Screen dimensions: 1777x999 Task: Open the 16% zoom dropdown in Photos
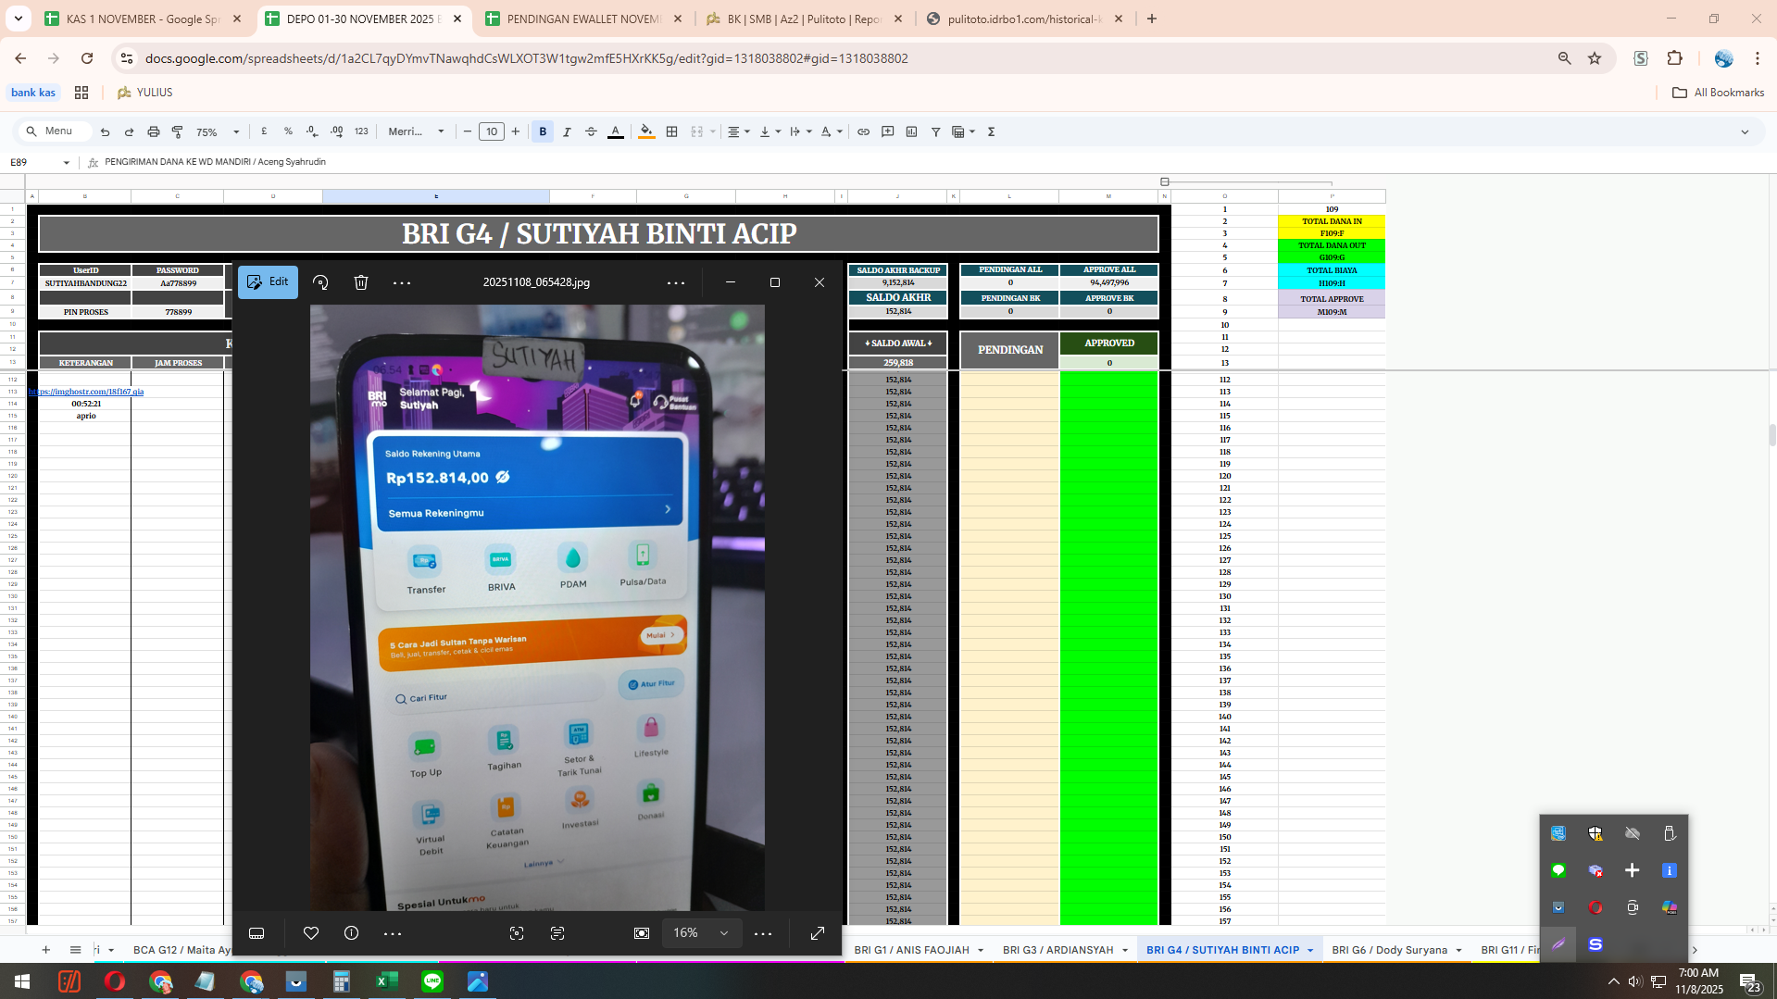701,933
